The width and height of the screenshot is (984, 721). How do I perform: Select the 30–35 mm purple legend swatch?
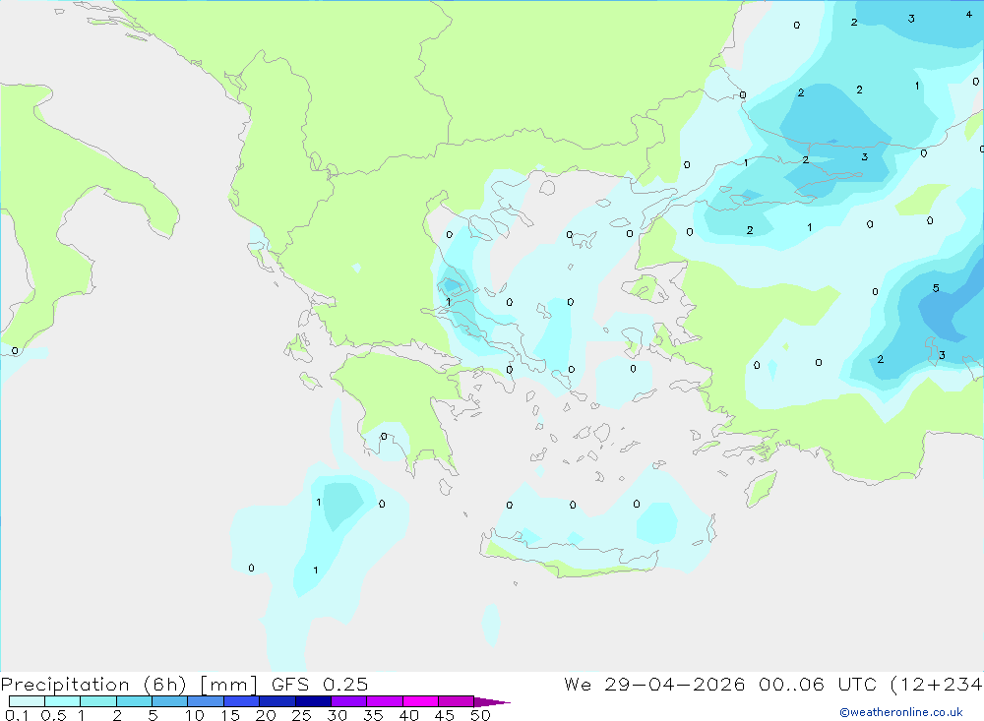(x=349, y=701)
